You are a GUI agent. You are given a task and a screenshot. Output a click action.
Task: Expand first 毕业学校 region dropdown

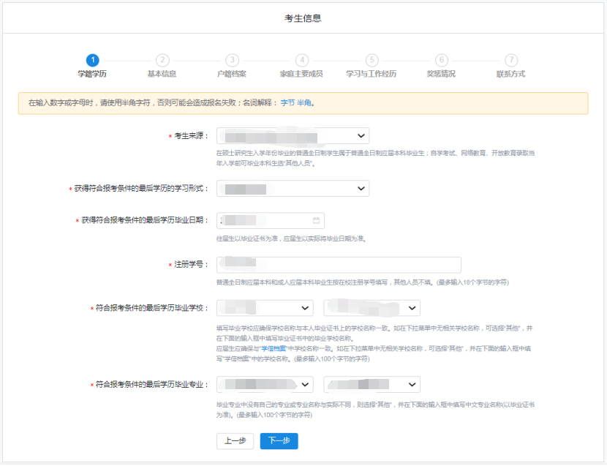click(x=265, y=307)
